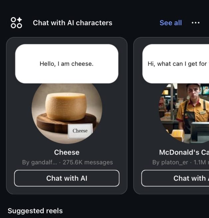Click the 1.1M message count on McDonald's card
The image size is (209, 218).
click(200, 163)
